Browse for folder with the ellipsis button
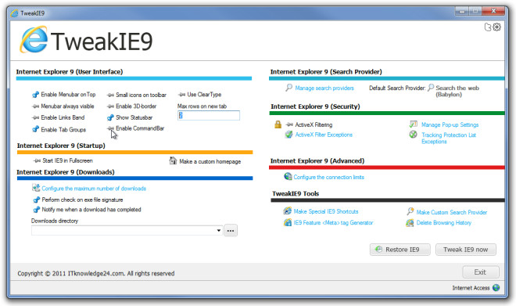This screenshot has width=516, height=306. [x=231, y=231]
